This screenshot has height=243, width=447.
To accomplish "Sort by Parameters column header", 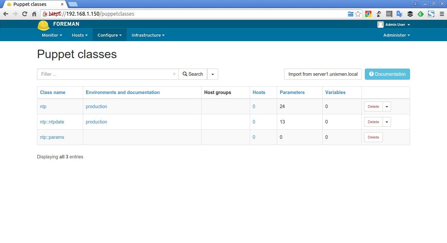I will tap(292, 92).
